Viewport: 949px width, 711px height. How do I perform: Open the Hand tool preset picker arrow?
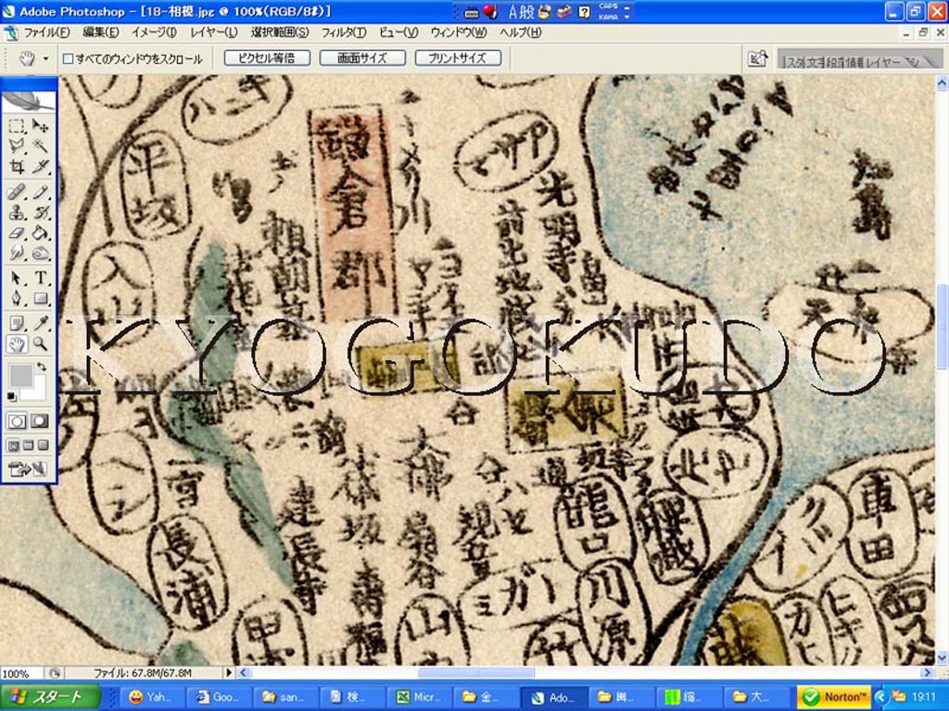tap(45, 58)
